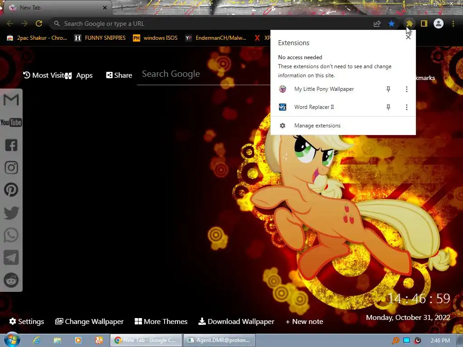Click the orange magnifier tray icon
Screen dimensions: 463x347
coord(395,340)
